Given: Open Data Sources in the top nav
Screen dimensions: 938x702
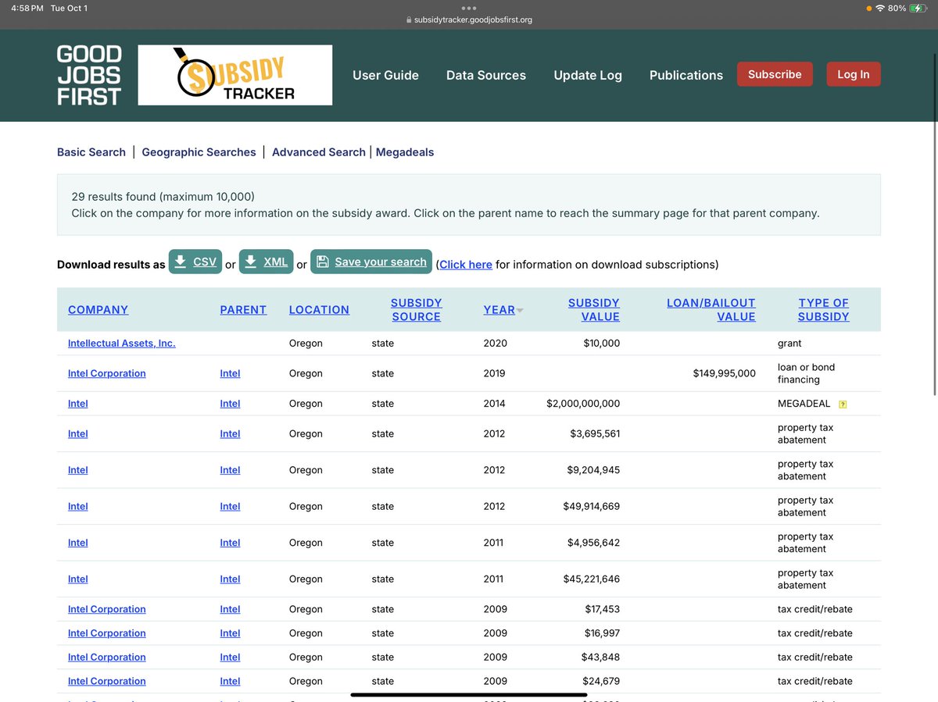Looking at the screenshot, I should click(x=486, y=75).
